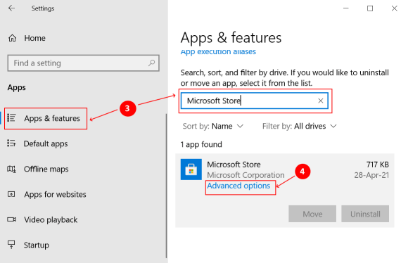Click the Startup icon
This screenshot has height=263, width=401.
[x=11, y=245]
